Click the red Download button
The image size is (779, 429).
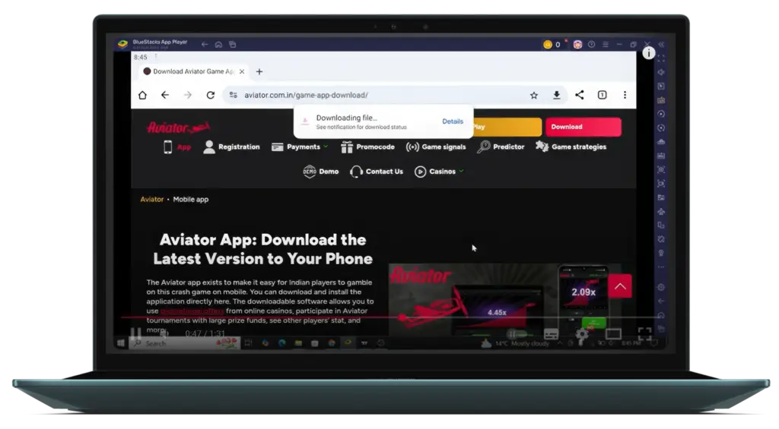point(583,127)
